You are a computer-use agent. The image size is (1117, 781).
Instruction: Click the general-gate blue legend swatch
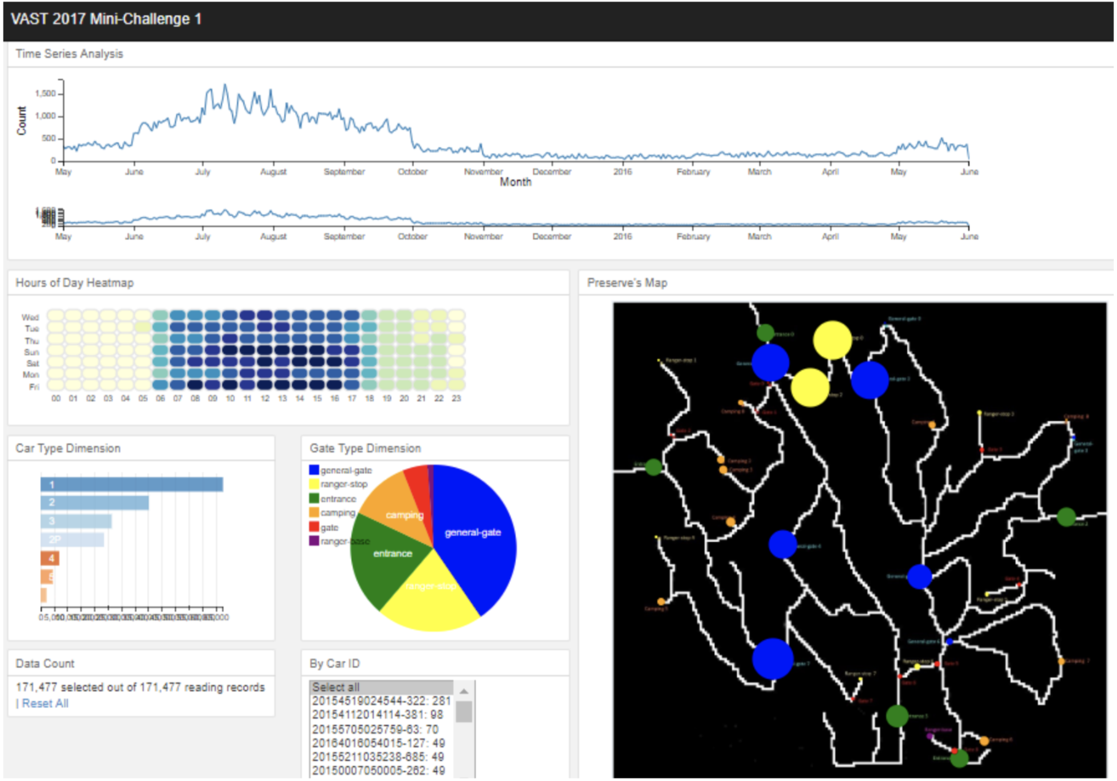coord(314,470)
